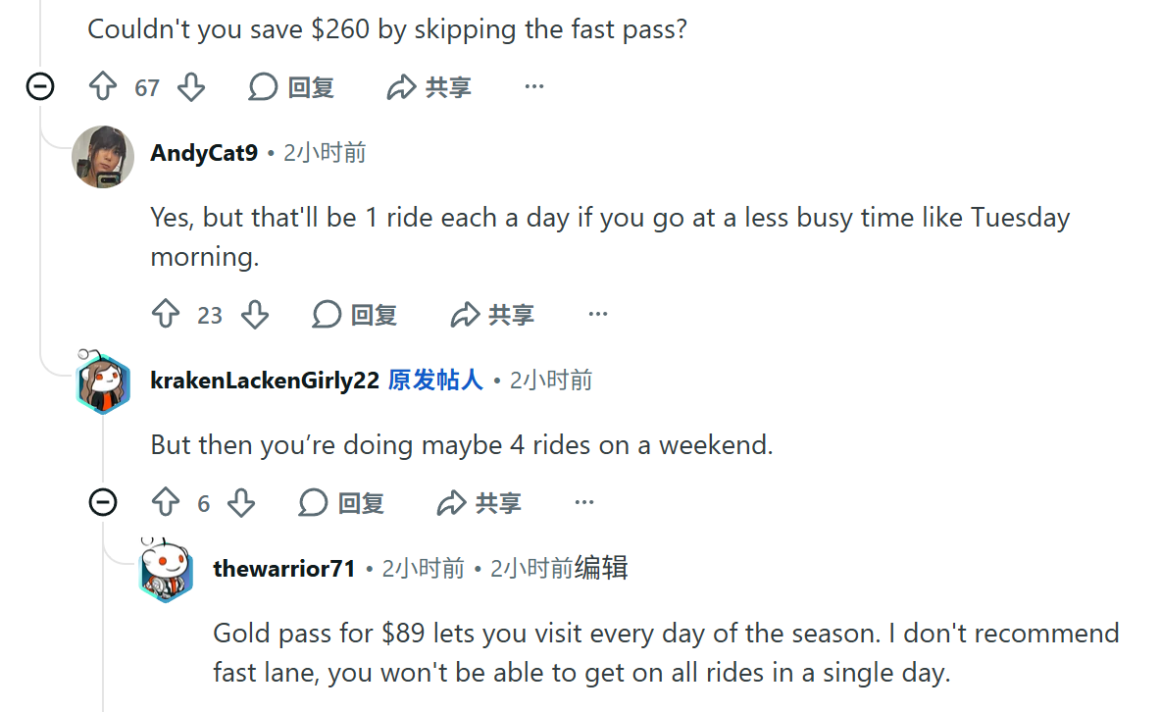Viewport: 1161px width, 712px height.
Task: Click the share icon on the top comment
Action: [400, 86]
